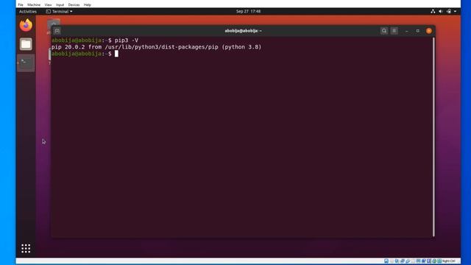This screenshot has height=265, width=471.
Task: Minimize the terminal window
Action: (407, 31)
